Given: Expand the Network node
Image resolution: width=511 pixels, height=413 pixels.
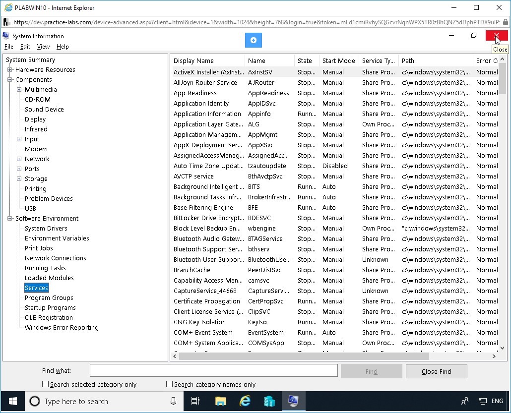Looking at the screenshot, I should click(19, 159).
